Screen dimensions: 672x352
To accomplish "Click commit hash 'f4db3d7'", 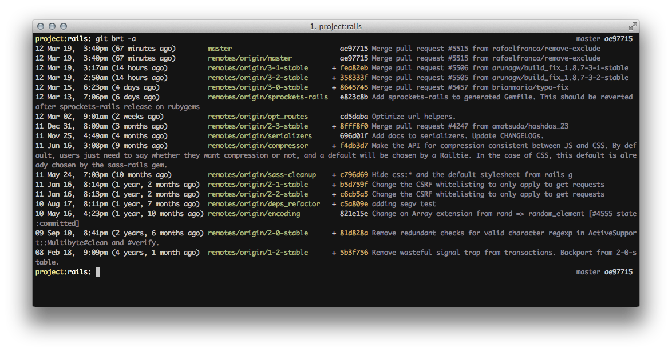I will [x=354, y=146].
